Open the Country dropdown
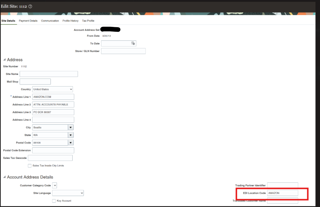 coord(71,89)
